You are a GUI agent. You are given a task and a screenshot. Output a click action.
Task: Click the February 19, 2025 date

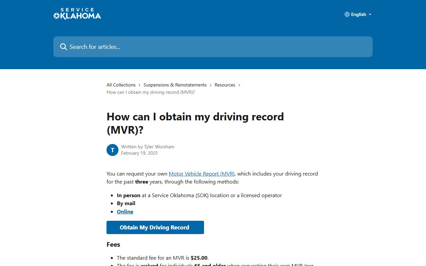click(139, 153)
